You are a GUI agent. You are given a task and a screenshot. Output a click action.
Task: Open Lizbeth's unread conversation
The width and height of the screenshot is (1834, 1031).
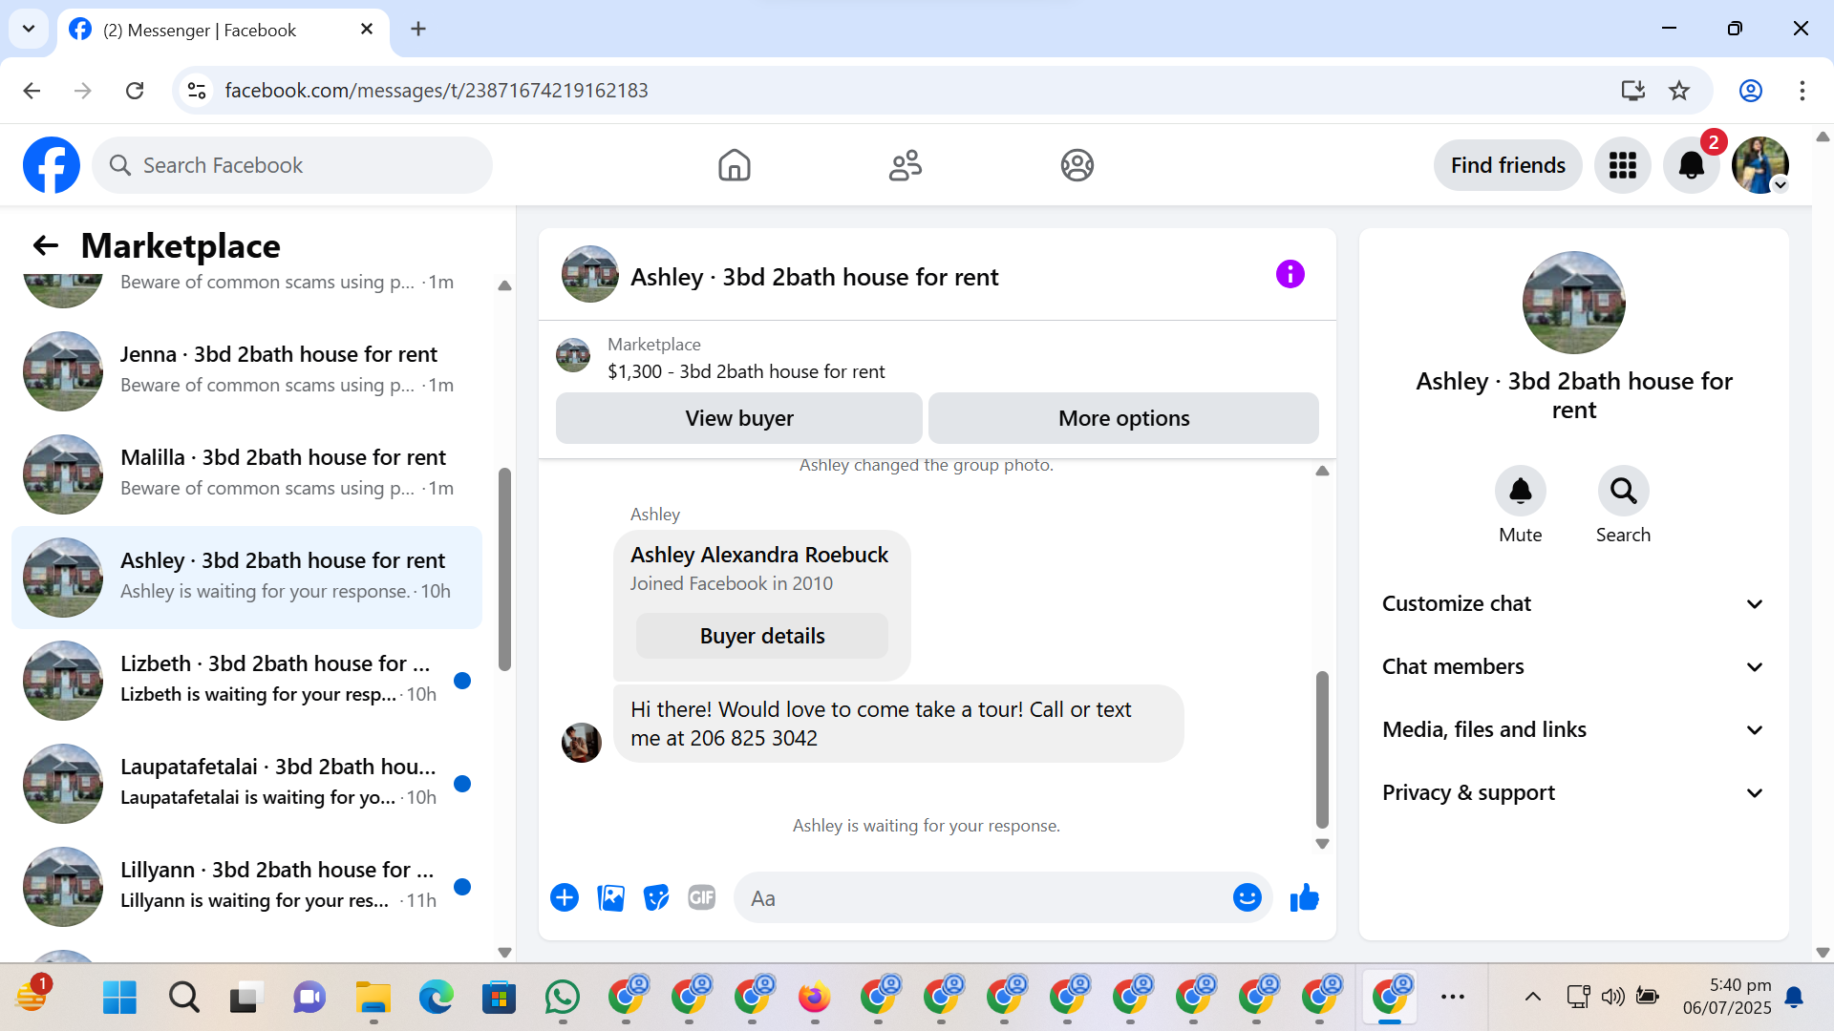pyautogui.click(x=246, y=680)
